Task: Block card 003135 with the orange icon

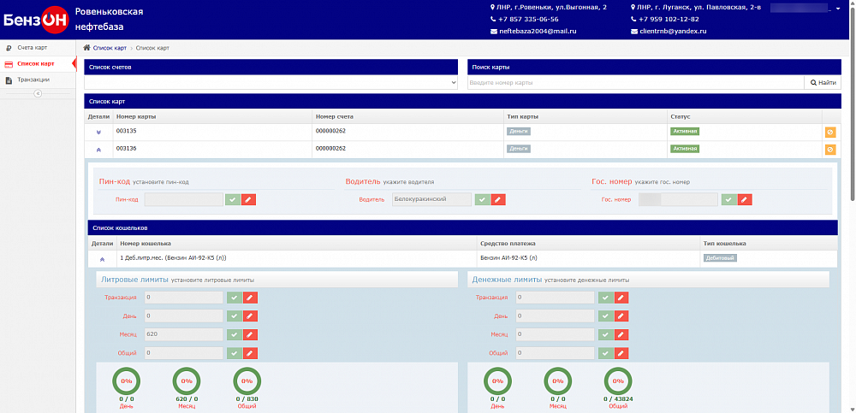Action: [x=829, y=132]
